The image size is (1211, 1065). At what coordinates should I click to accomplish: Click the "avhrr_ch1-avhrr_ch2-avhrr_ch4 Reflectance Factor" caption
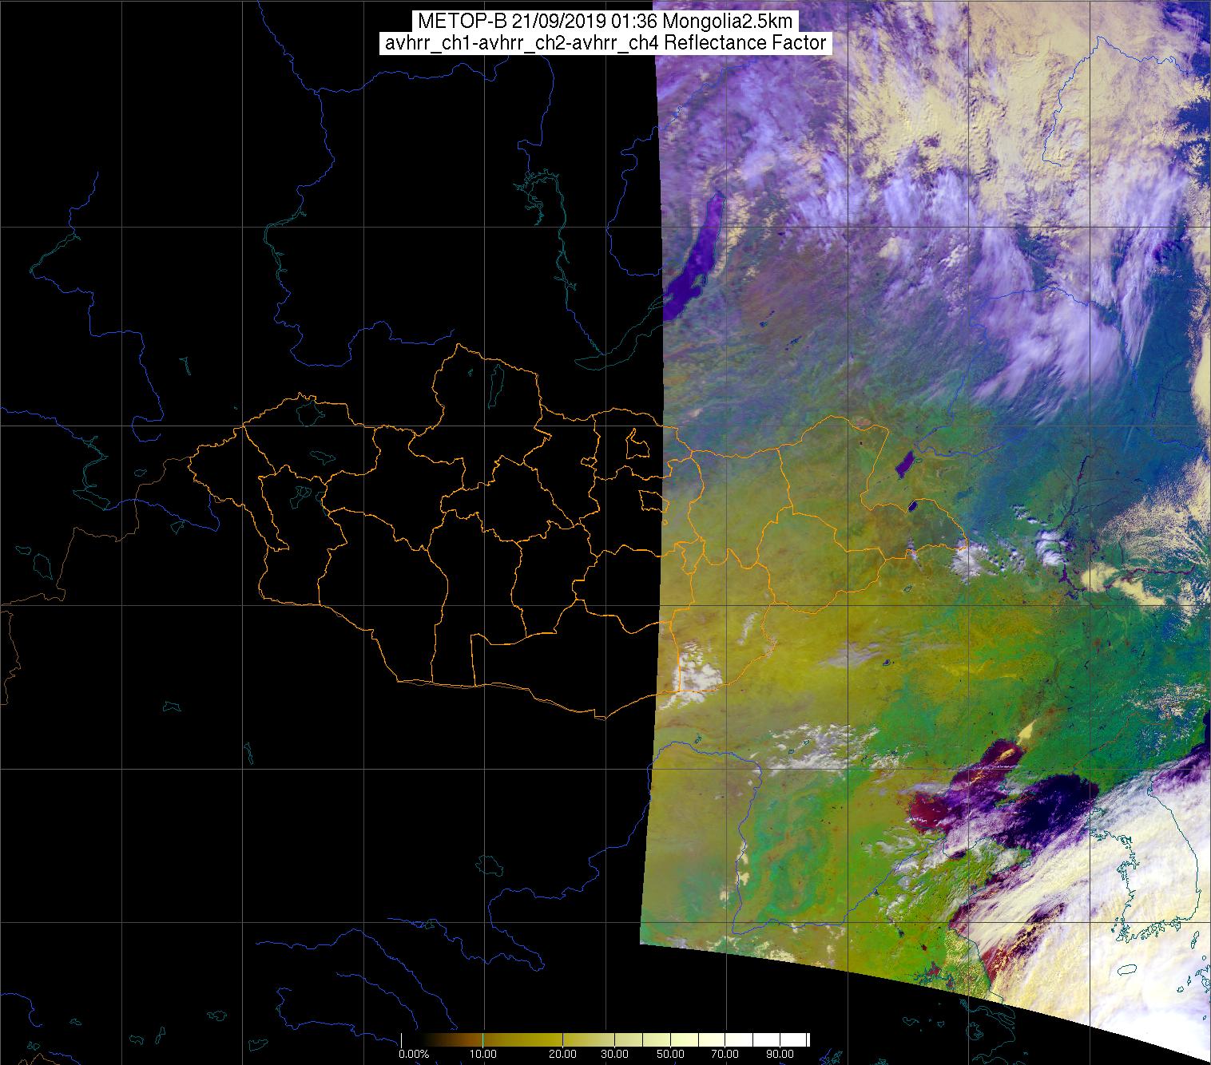click(x=605, y=43)
